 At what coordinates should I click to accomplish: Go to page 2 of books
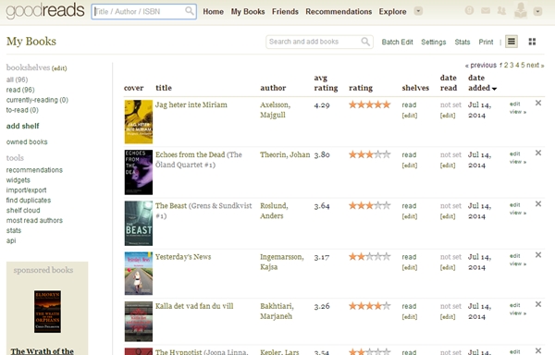pos(506,66)
